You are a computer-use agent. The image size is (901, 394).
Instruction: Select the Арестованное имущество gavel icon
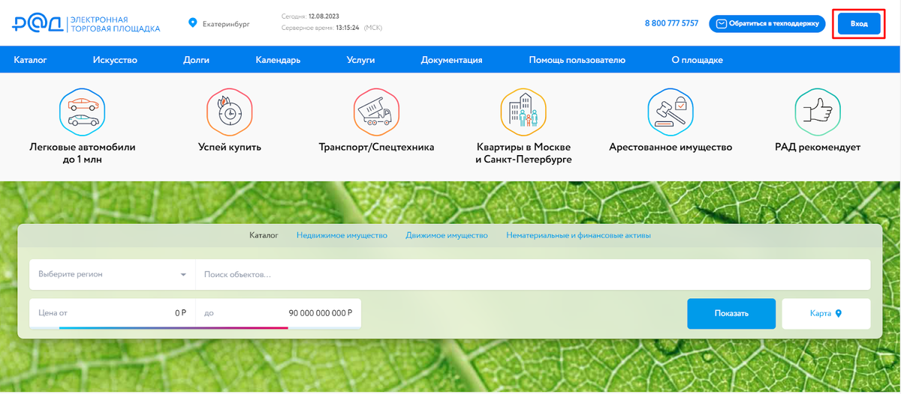[x=670, y=112]
